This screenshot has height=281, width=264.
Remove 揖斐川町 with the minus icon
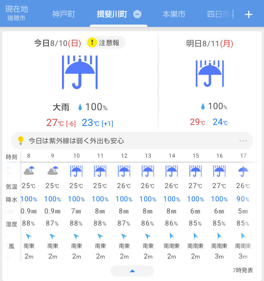point(137,14)
